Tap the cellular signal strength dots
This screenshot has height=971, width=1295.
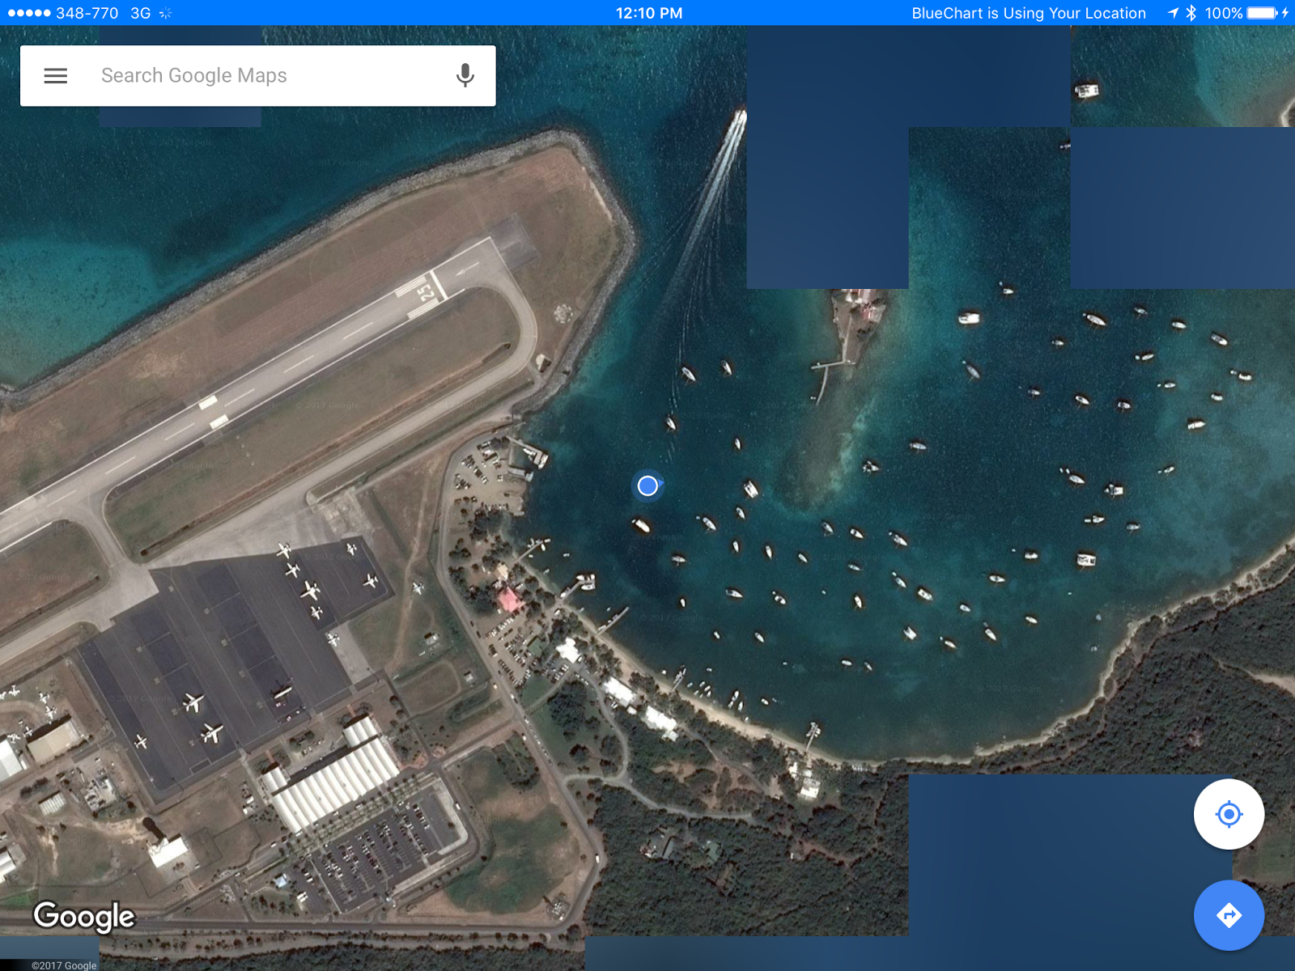pos(29,13)
